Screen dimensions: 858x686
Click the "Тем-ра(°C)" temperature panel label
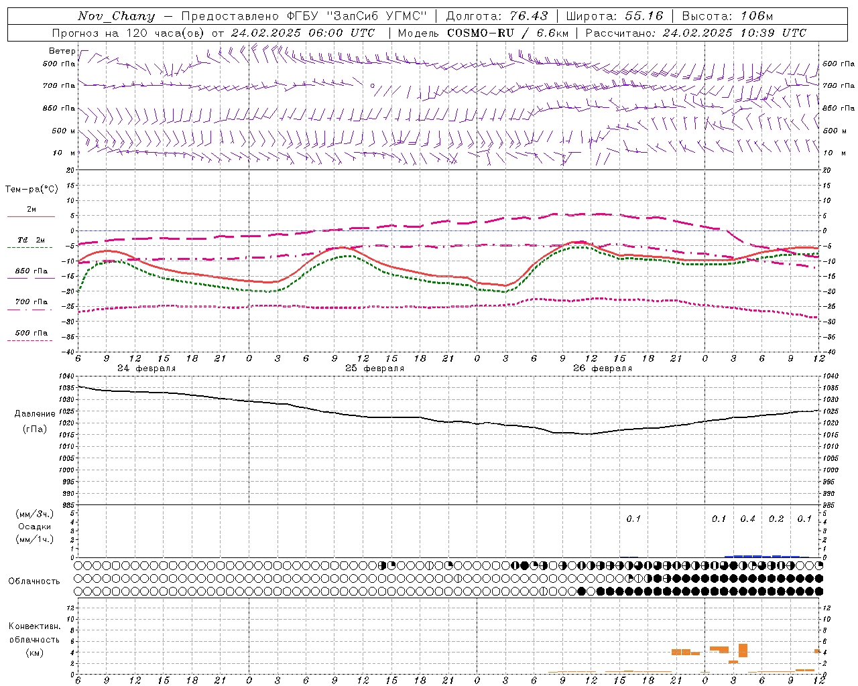[32, 190]
